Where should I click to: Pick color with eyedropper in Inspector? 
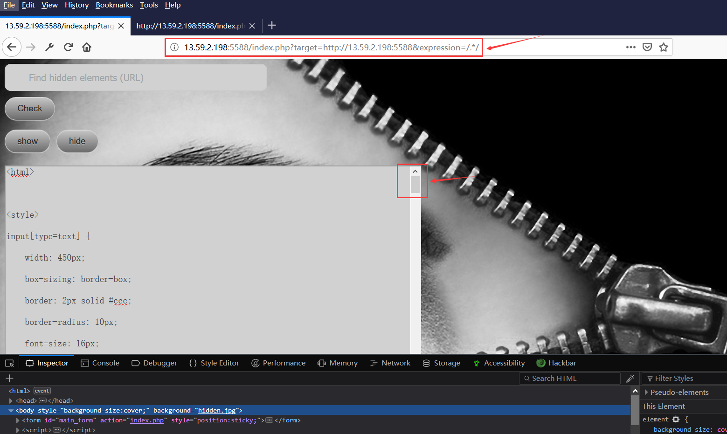630,379
